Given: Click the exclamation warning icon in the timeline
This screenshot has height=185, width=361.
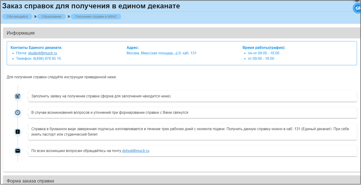Looking at the screenshot, I should [18, 132].
